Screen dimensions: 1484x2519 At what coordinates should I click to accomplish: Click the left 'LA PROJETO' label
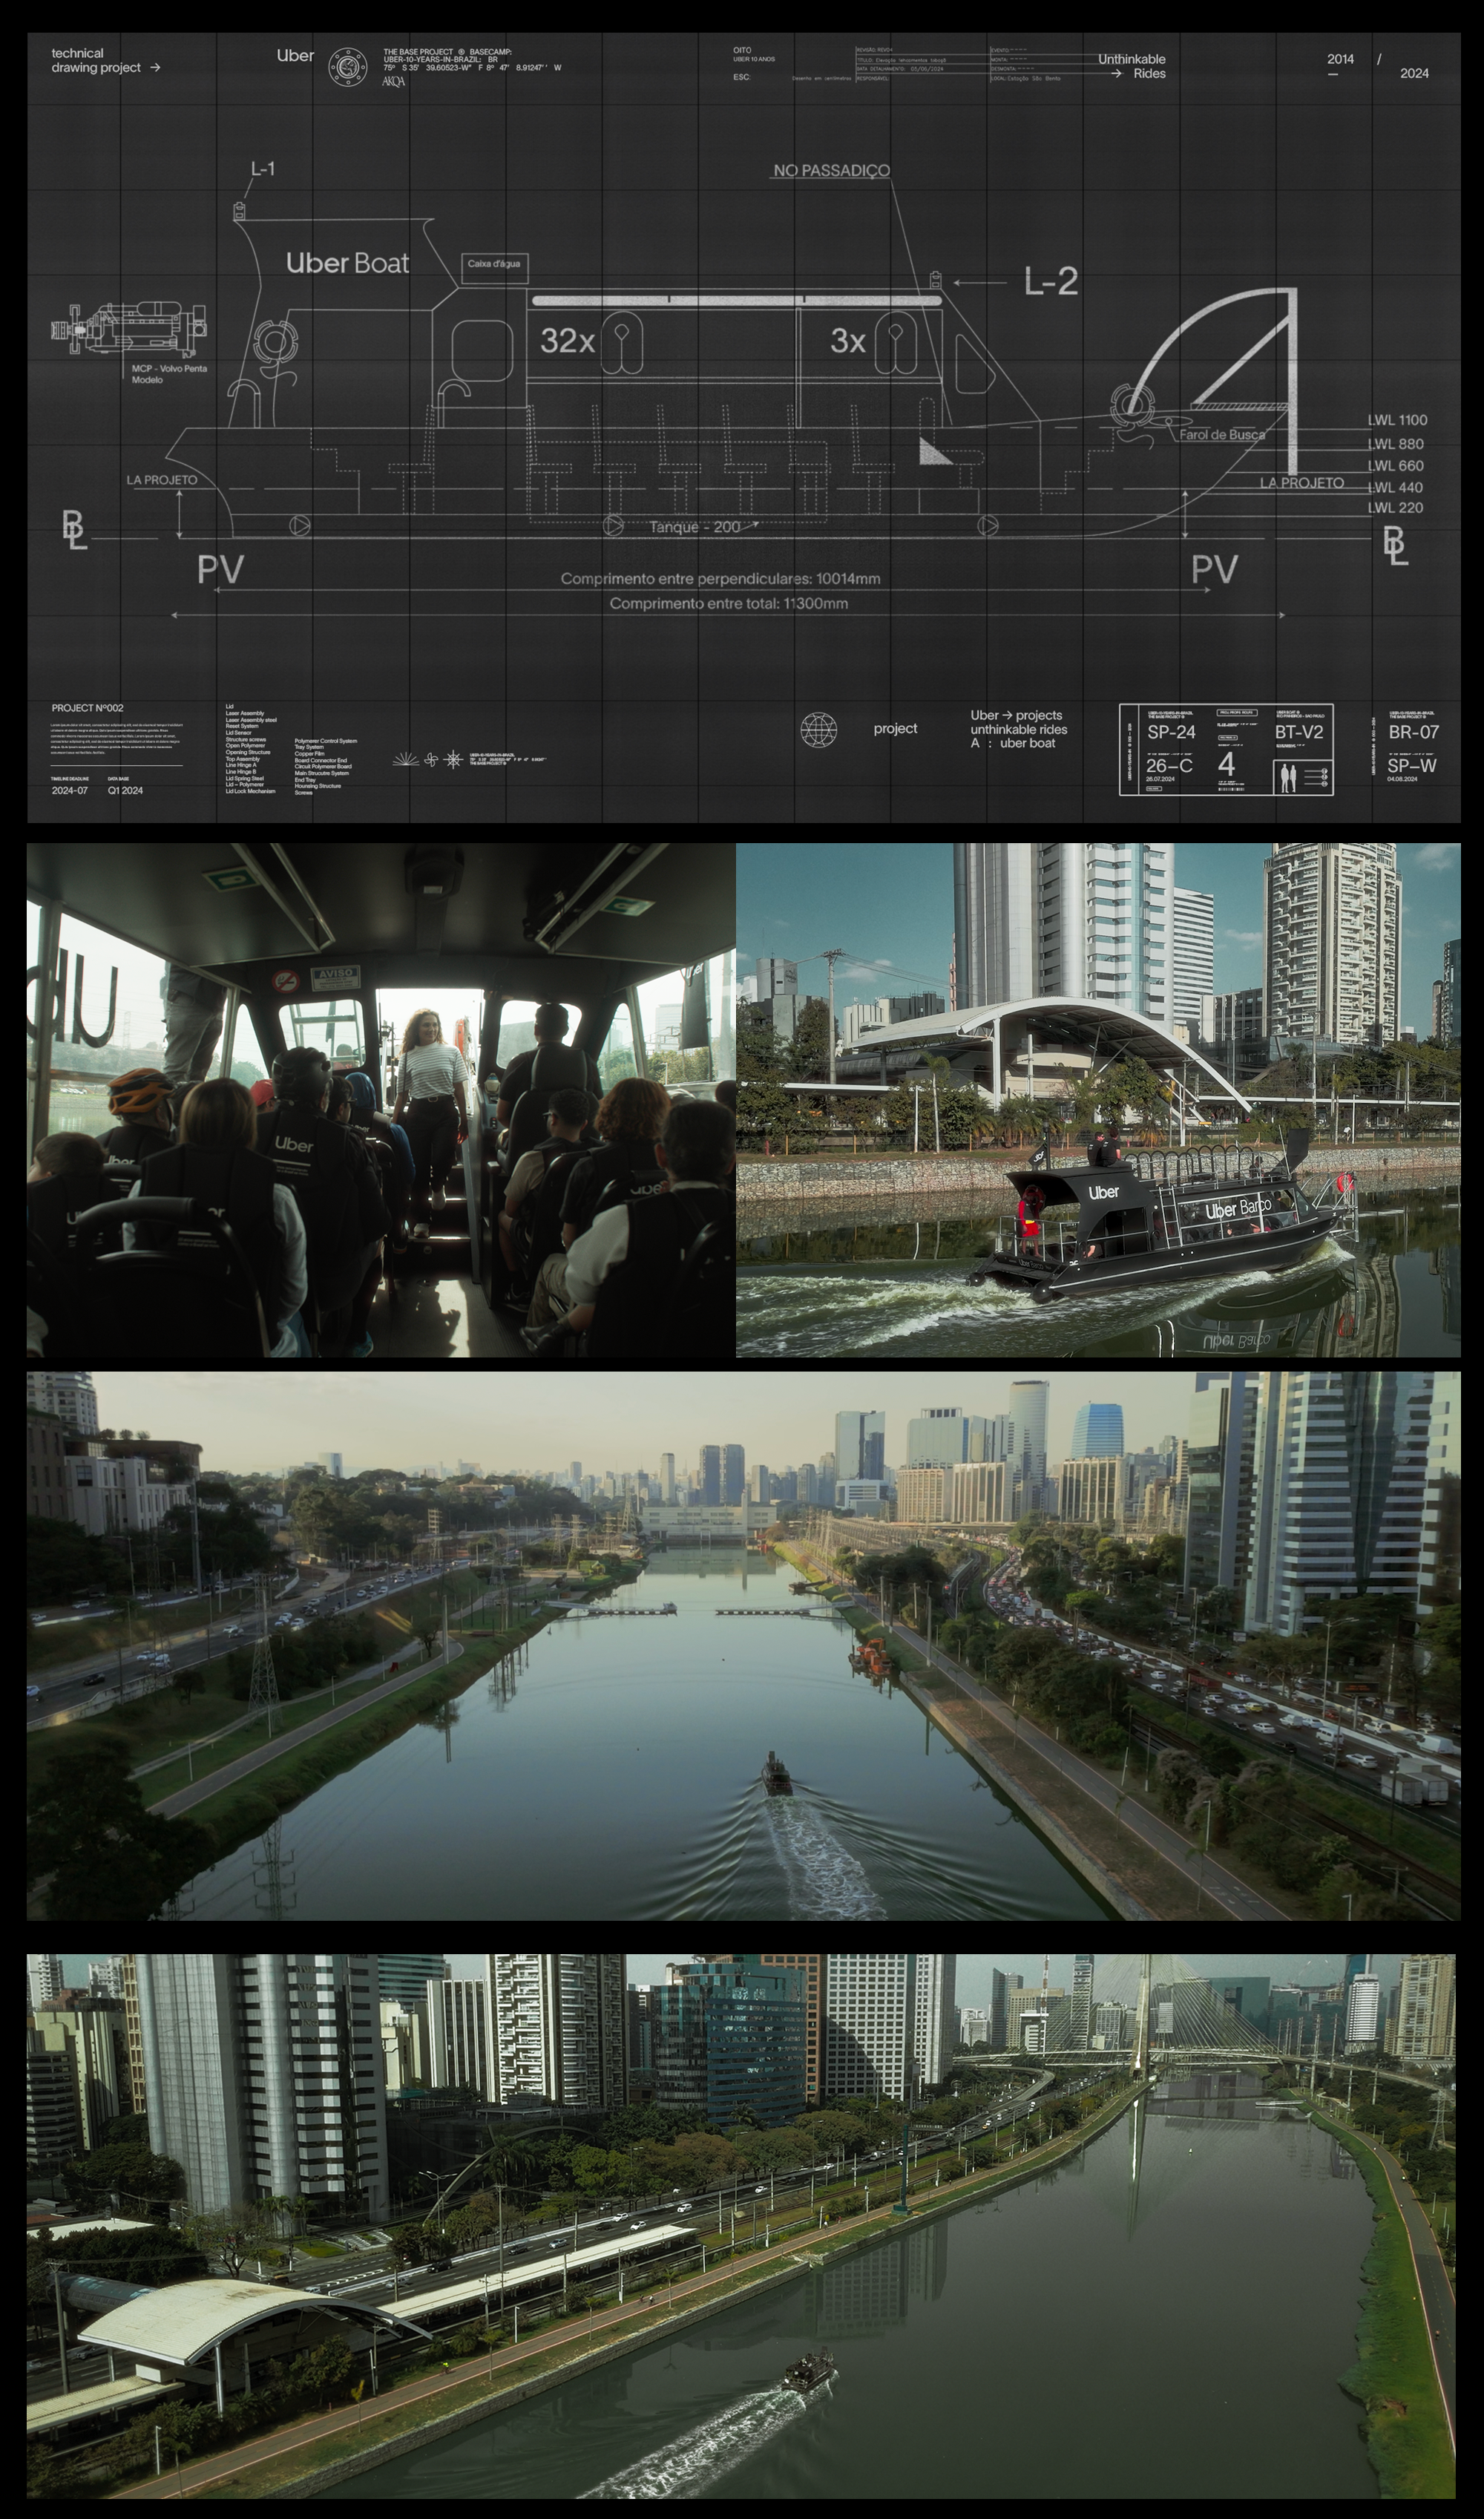[162, 480]
